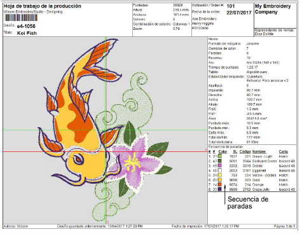302x234 pixels.
Task: Click the Green - Light color swatch
Action: (220, 156)
